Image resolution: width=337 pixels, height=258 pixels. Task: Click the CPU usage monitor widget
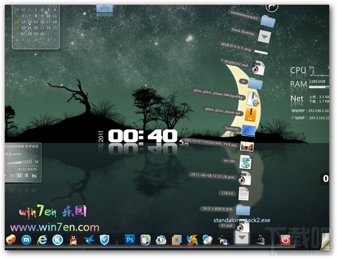(309, 71)
